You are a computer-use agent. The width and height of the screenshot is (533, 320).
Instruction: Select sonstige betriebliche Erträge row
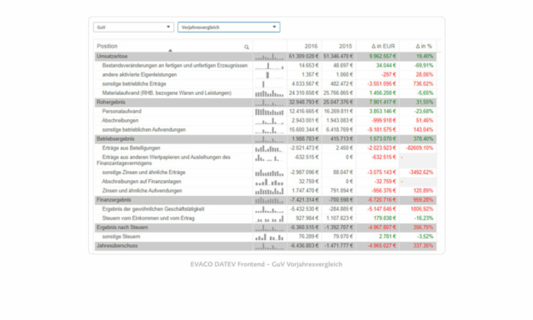click(x=266, y=84)
